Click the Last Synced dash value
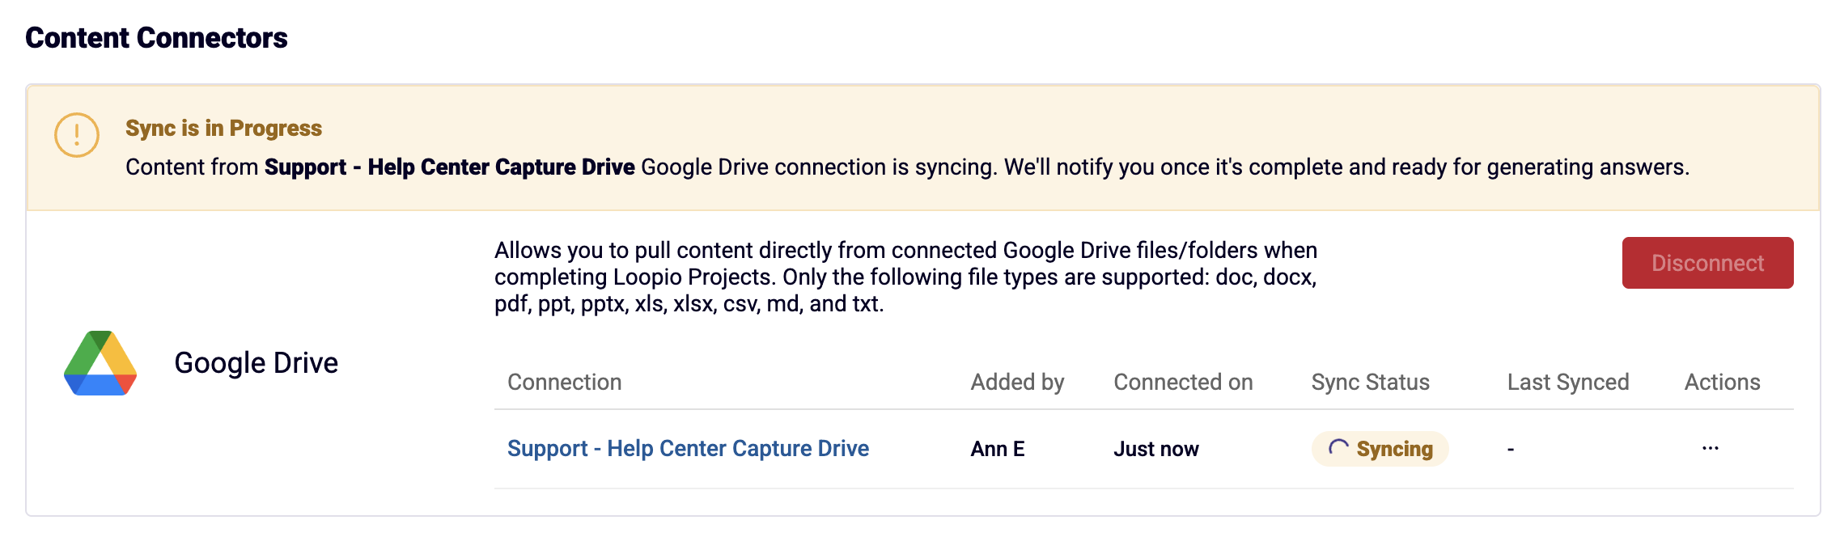1840x537 pixels. [1511, 449]
